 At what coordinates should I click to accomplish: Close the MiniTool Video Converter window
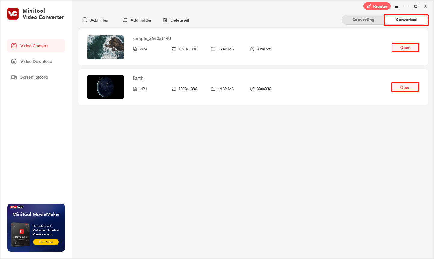426,6
